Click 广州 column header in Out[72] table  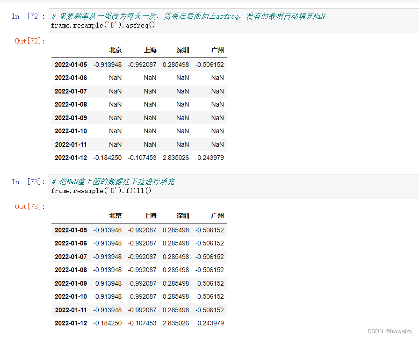[217, 50]
